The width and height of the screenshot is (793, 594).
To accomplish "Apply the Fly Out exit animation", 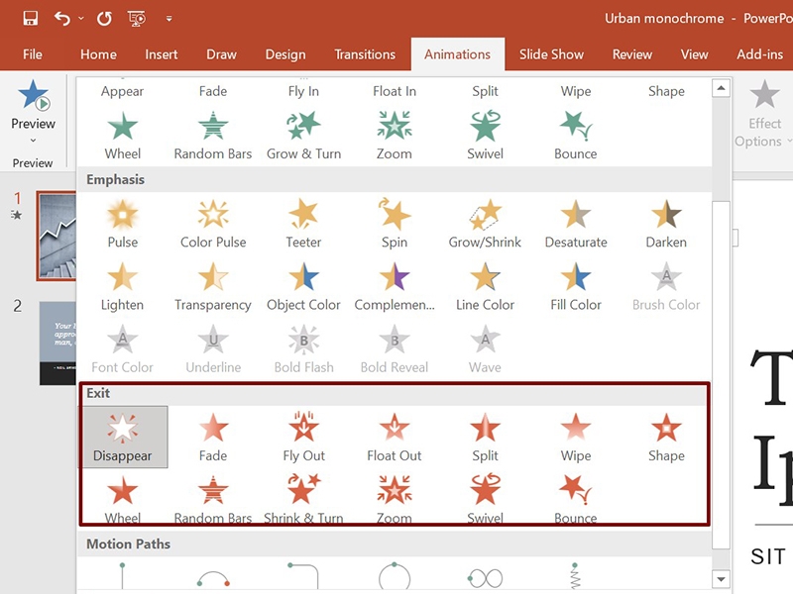I will coord(303,437).
